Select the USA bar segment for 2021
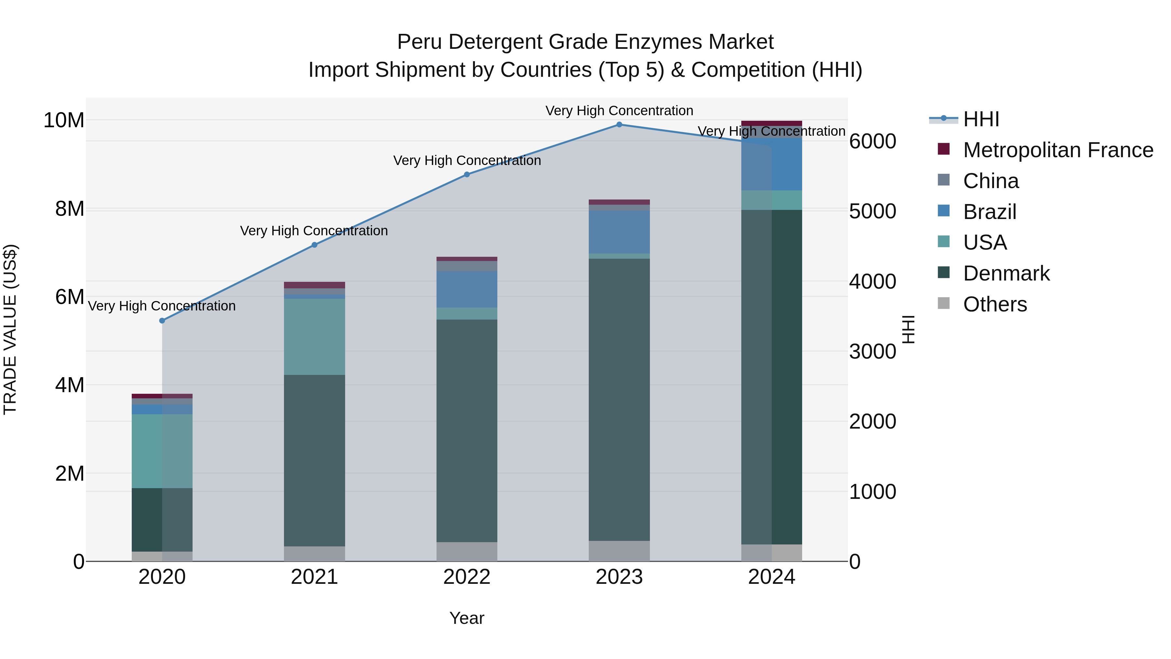 (x=315, y=337)
